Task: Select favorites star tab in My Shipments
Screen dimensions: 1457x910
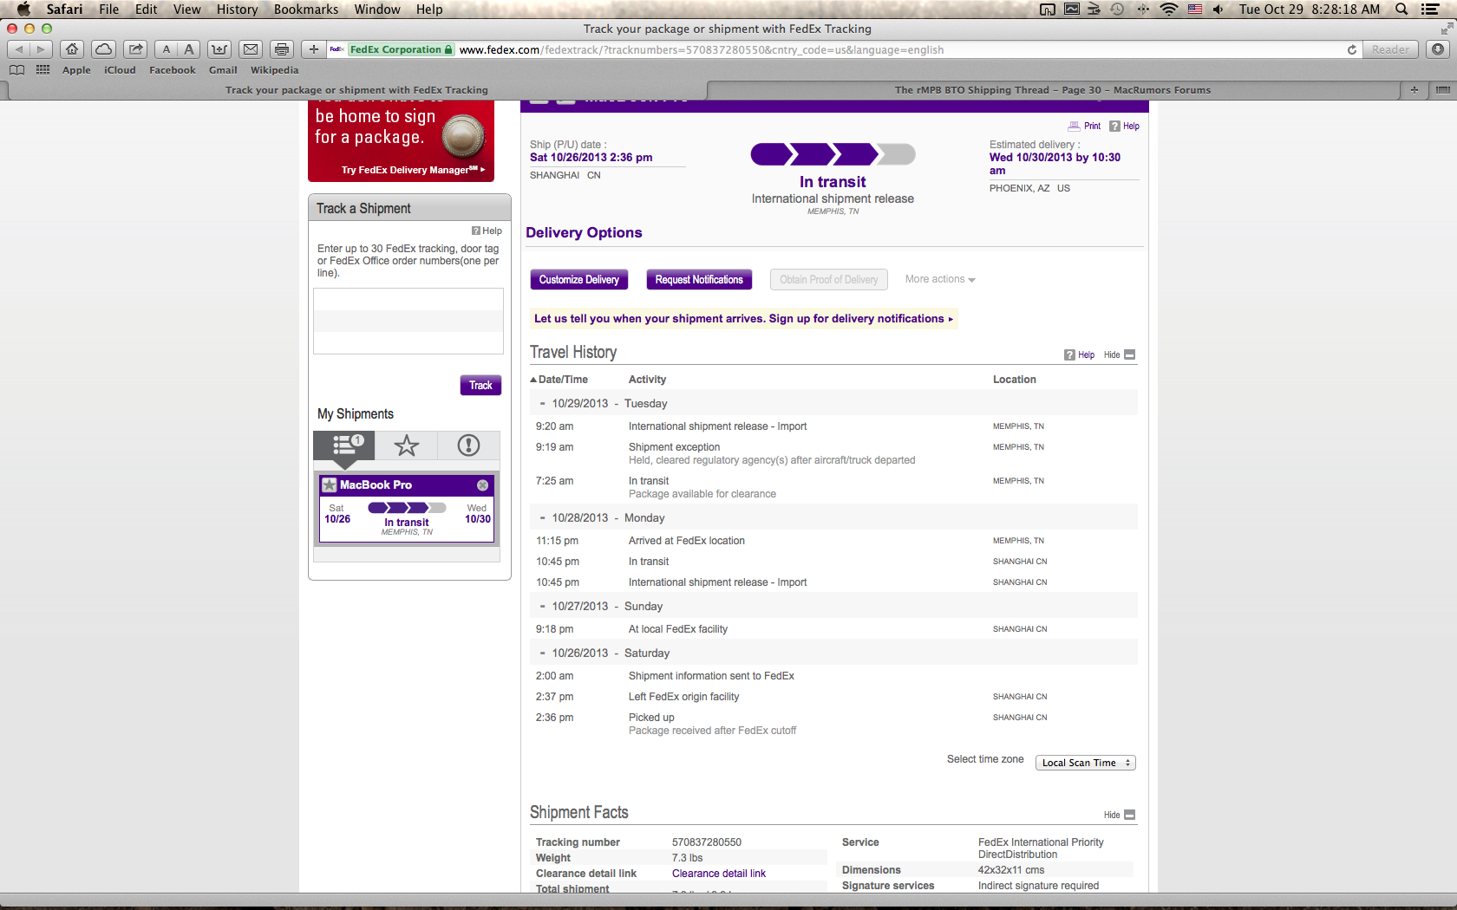Action: click(x=407, y=445)
